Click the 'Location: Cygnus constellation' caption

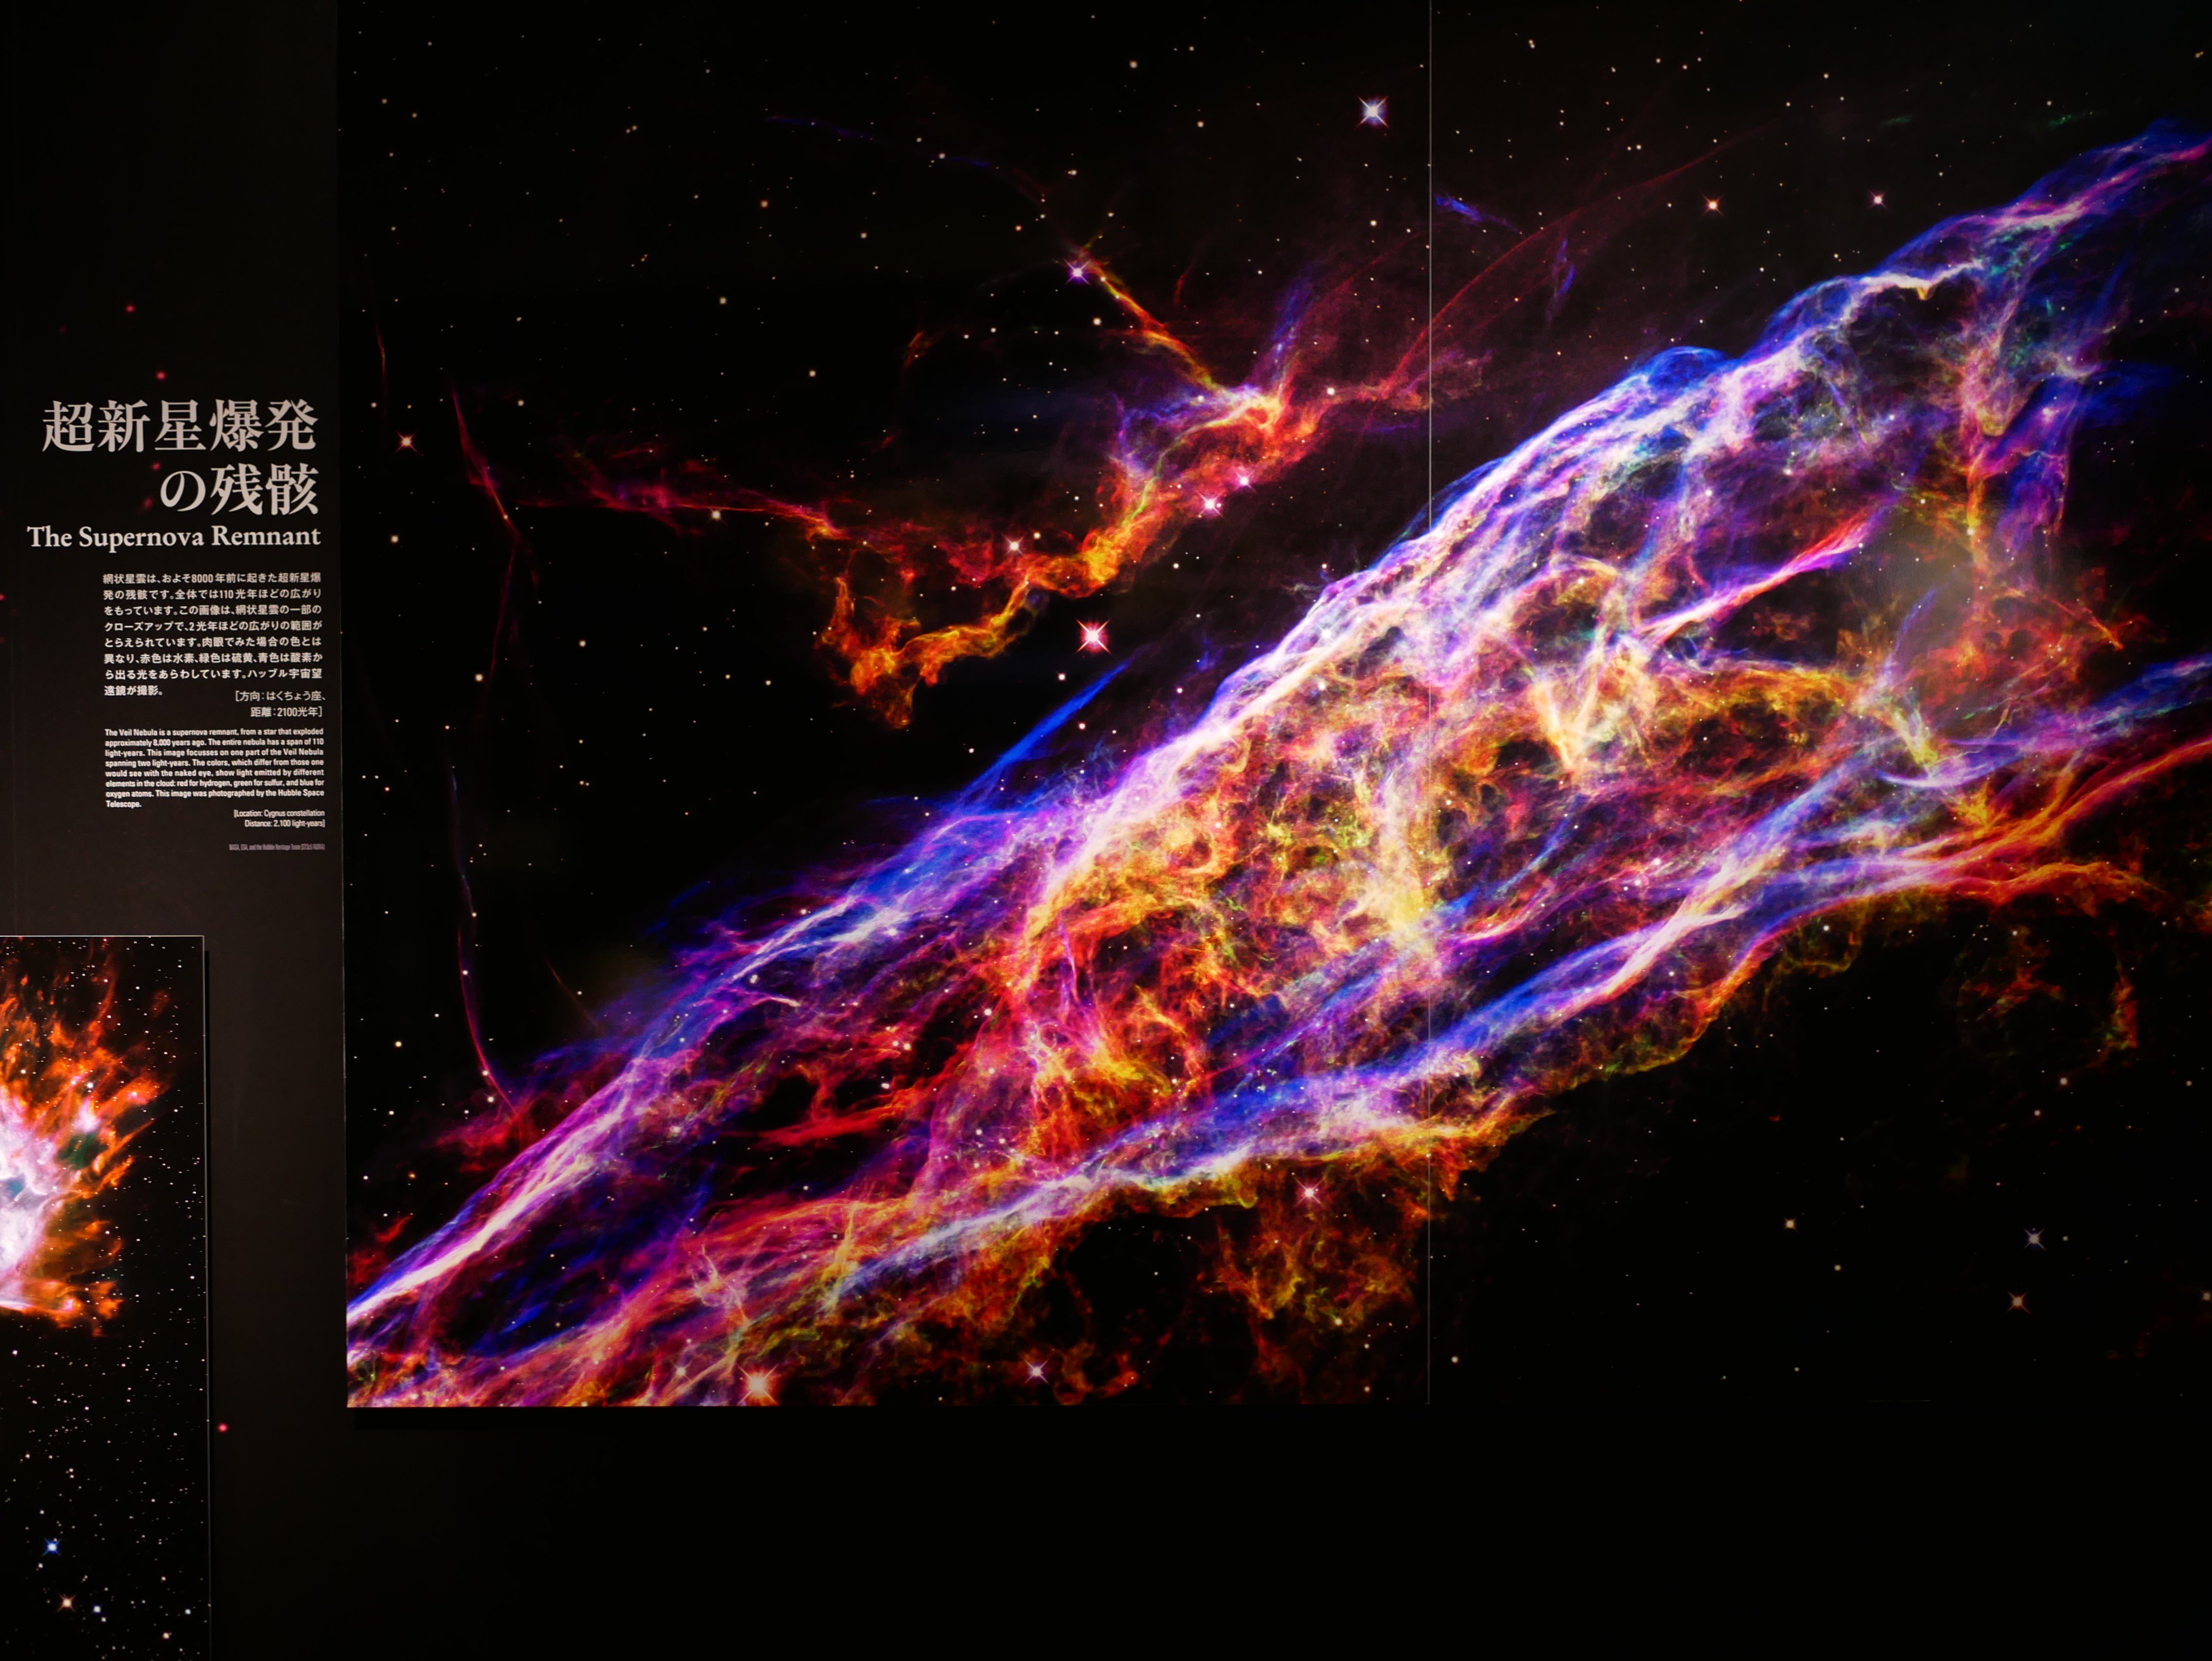279,813
